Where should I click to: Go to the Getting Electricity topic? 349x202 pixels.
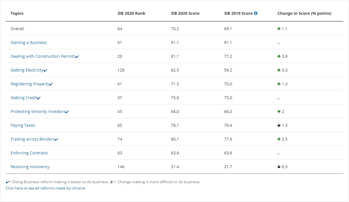pos(27,70)
